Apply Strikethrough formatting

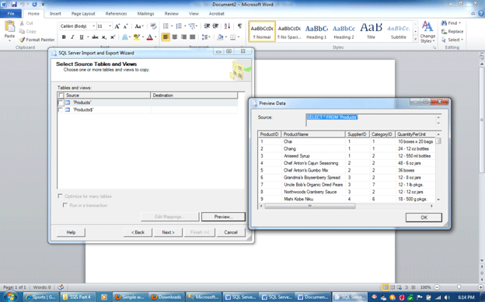(x=95, y=37)
